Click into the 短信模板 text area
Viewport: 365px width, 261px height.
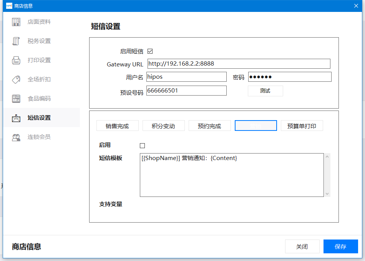[x=232, y=175]
